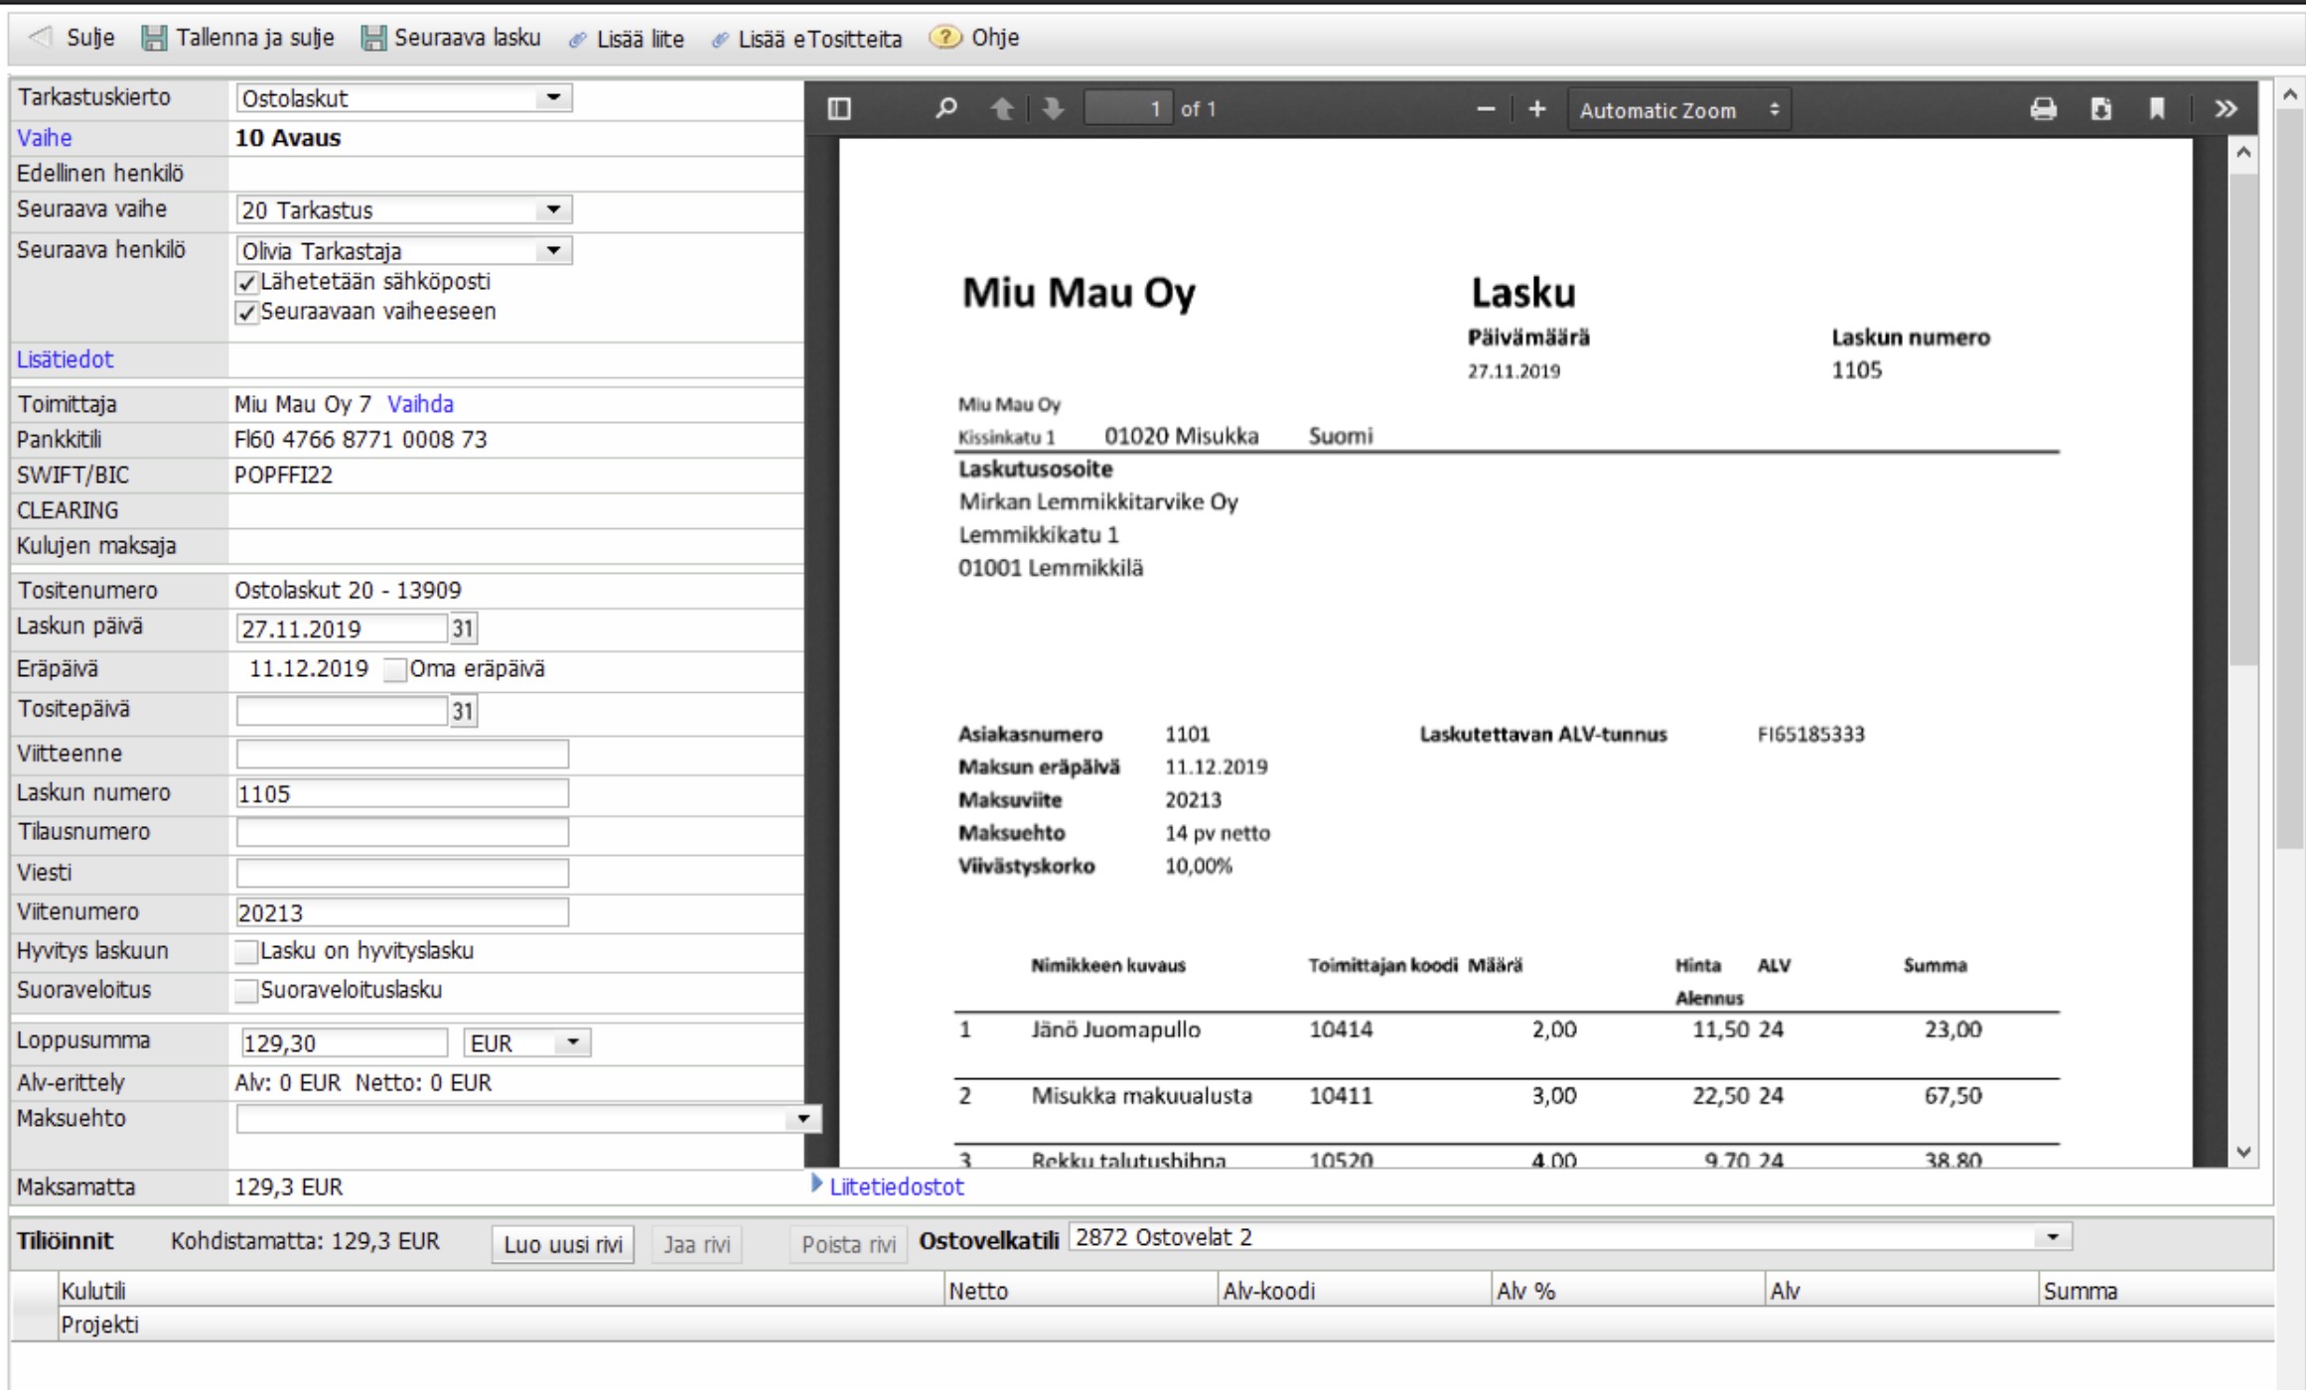Toggle Seuraavaan vaiheeseen checkbox
2306x1390 pixels.
(x=247, y=313)
